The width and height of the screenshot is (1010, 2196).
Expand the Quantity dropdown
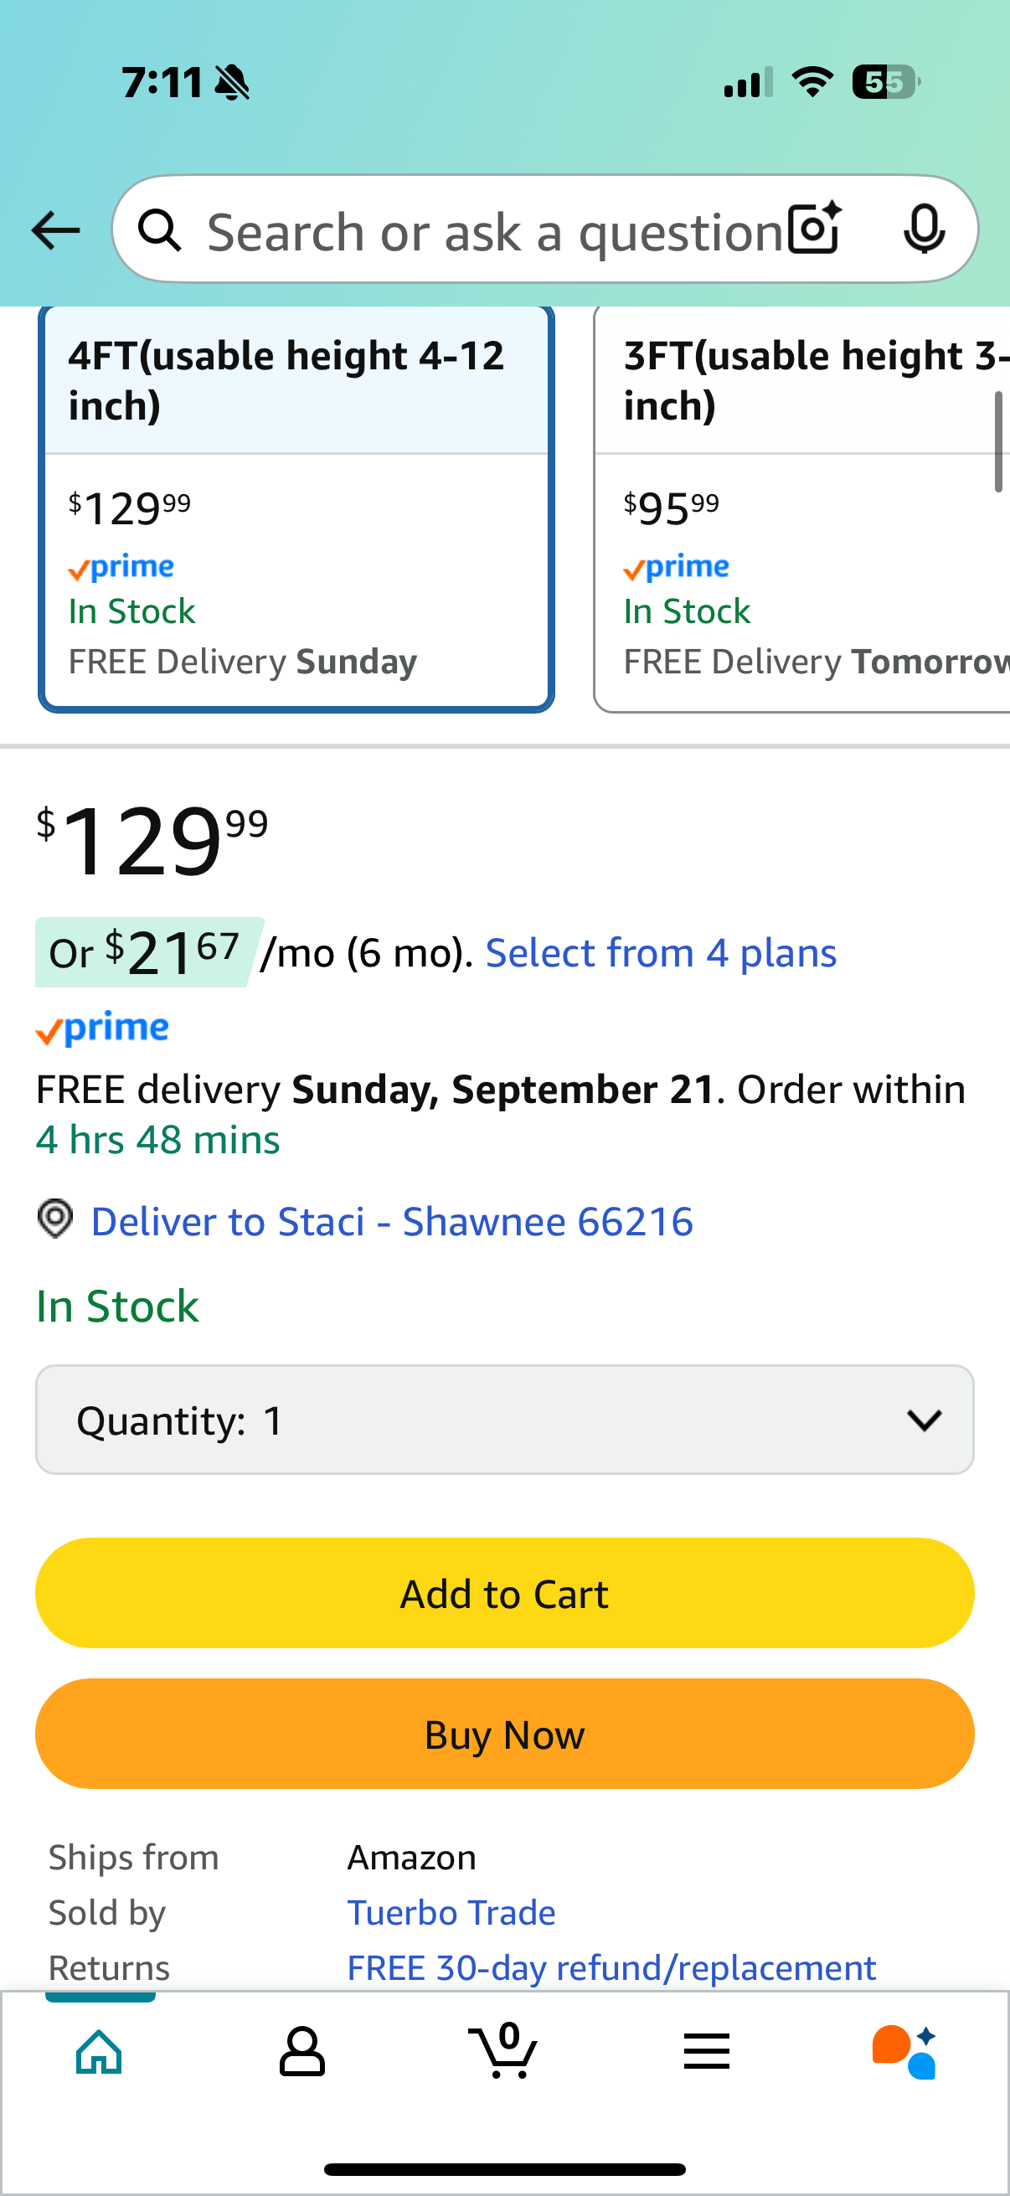tap(504, 1420)
